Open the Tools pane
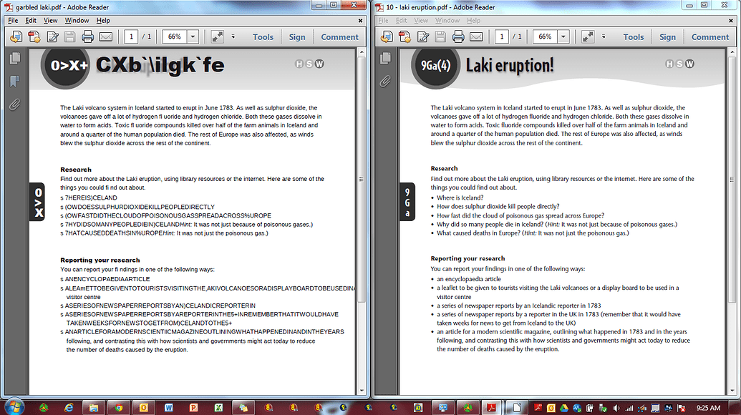The width and height of the screenshot is (741, 415). 263,36
